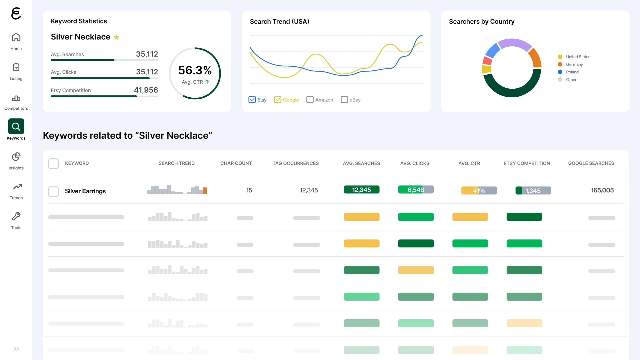Open the Insights pie chart icon
This screenshot has height=360, width=640.
point(16,157)
